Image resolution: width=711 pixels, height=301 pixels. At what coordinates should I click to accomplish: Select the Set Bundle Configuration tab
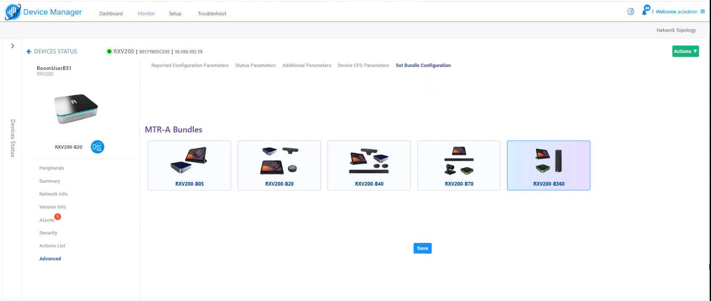point(423,65)
